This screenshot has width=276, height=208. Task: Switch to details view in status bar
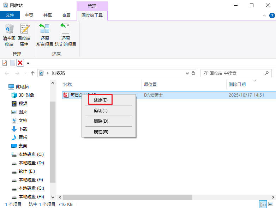pos(263,204)
